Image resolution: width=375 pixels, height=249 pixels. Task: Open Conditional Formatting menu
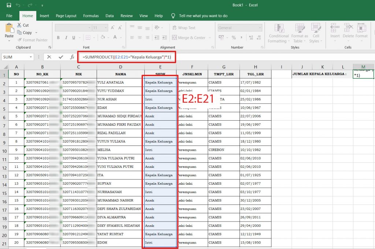(x=279, y=33)
